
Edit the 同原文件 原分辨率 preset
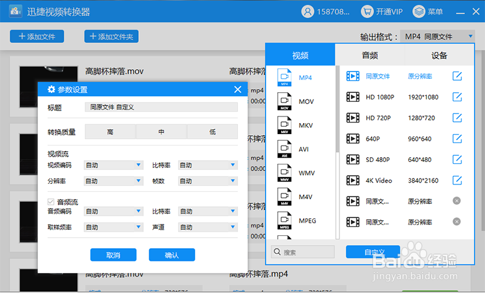[457, 76]
